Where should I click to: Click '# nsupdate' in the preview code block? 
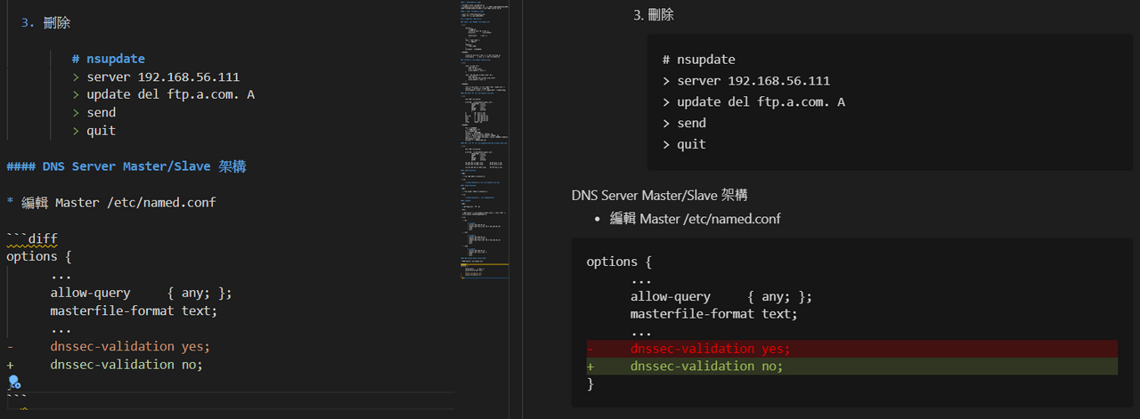tap(699, 60)
